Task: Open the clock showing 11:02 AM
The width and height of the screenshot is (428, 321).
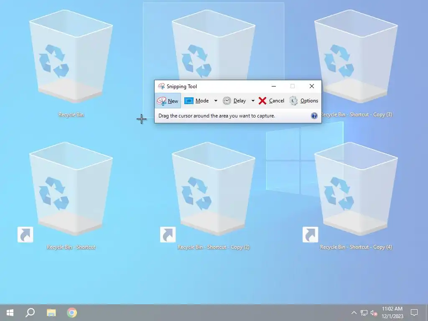Action: coord(392,313)
